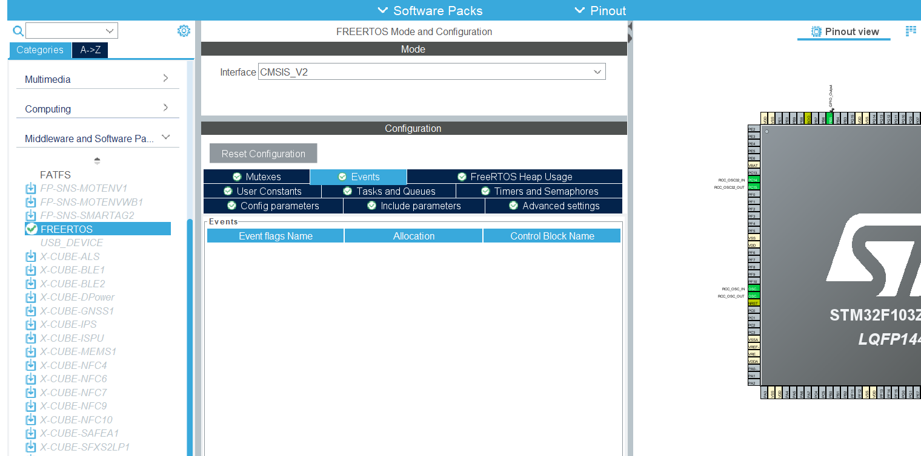Click download icon beside X-CUBE-NFC9

31,406
